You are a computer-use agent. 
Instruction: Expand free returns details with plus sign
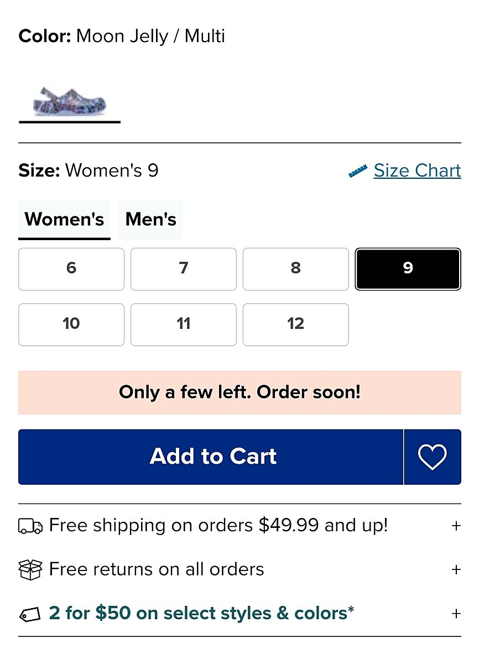click(x=456, y=569)
